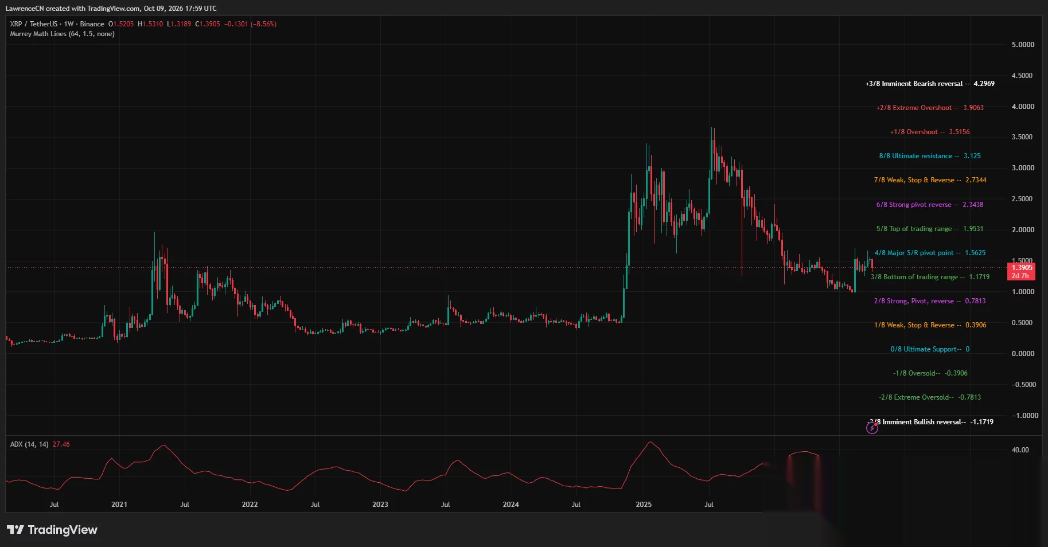Click the 3/8 Bottom of trading range label
Screen dimensions: 1048x547
(930, 277)
